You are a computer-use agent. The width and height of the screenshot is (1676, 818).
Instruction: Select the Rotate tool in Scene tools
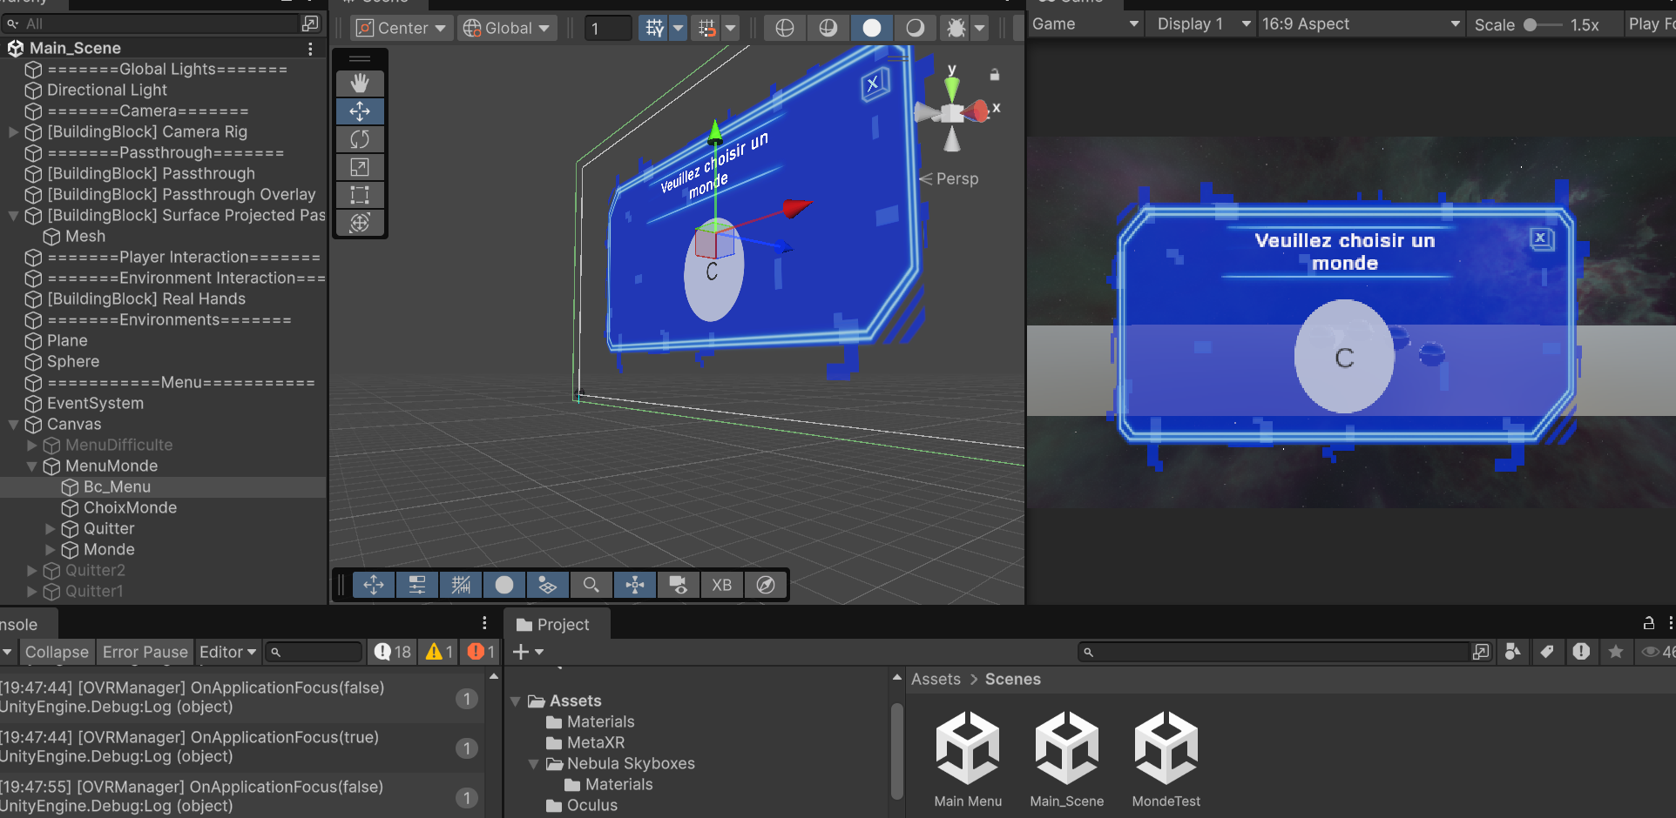[360, 139]
